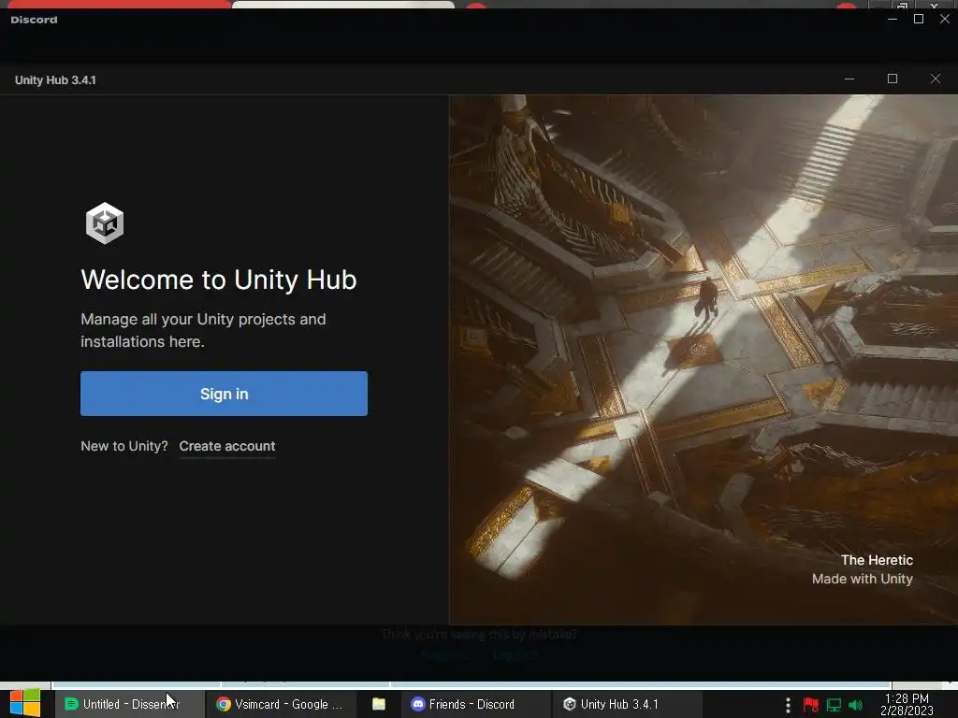Viewport: 958px width, 718px height.
Task: Show hidden tray icons via three dots
Action: point(788,705)
